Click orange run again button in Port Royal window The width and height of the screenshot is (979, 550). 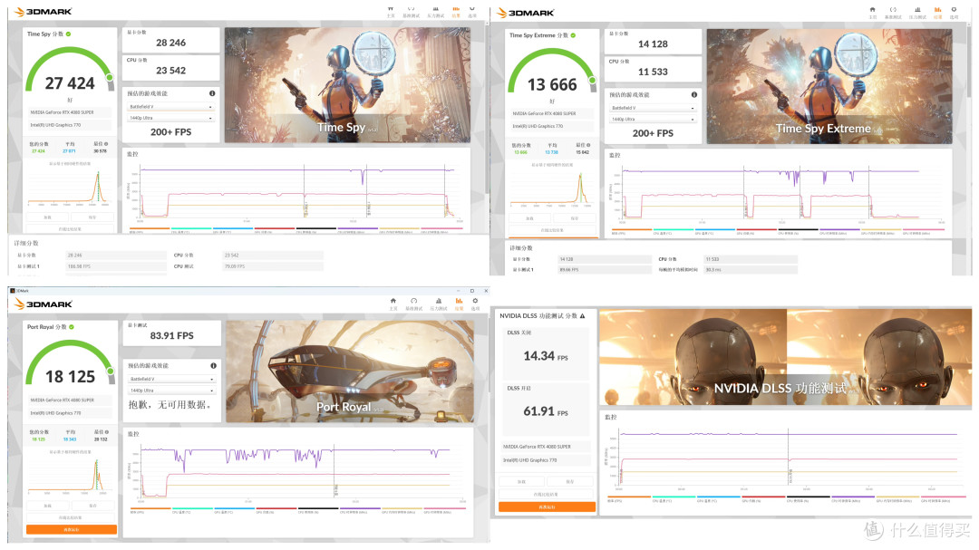coord(72,529)
